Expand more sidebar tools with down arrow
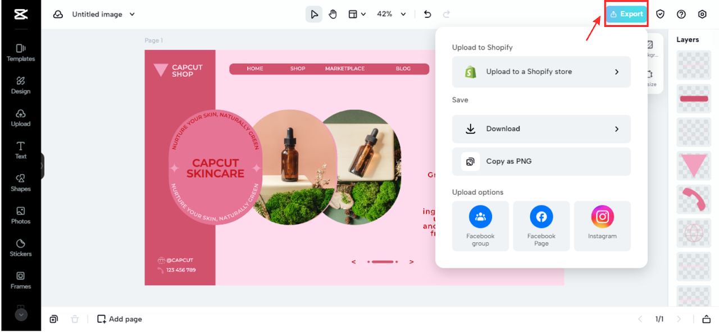Image resolution: width=719 pixels, height=334 pixels. (21, 315)
